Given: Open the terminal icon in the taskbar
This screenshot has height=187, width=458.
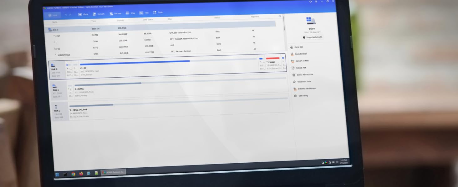Looking at the screenshot, I should tap(65, 174).
